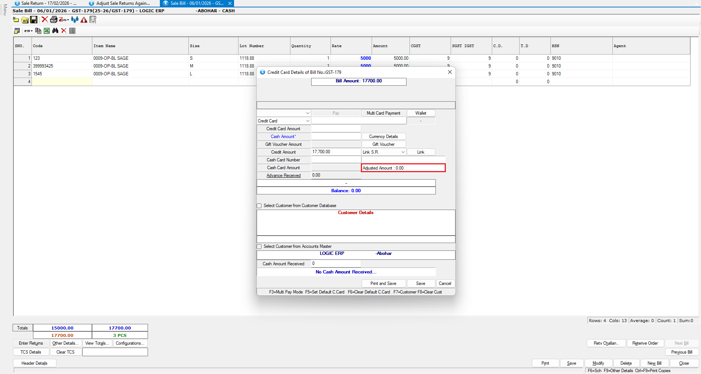Click the Credit Card Amount field
Screen dimensions: 701x374
[x=336, y=129]
